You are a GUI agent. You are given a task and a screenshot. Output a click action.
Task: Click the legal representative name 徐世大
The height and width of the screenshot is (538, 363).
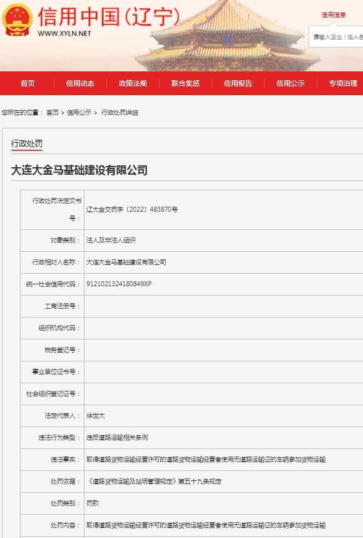tap(96, 415)
